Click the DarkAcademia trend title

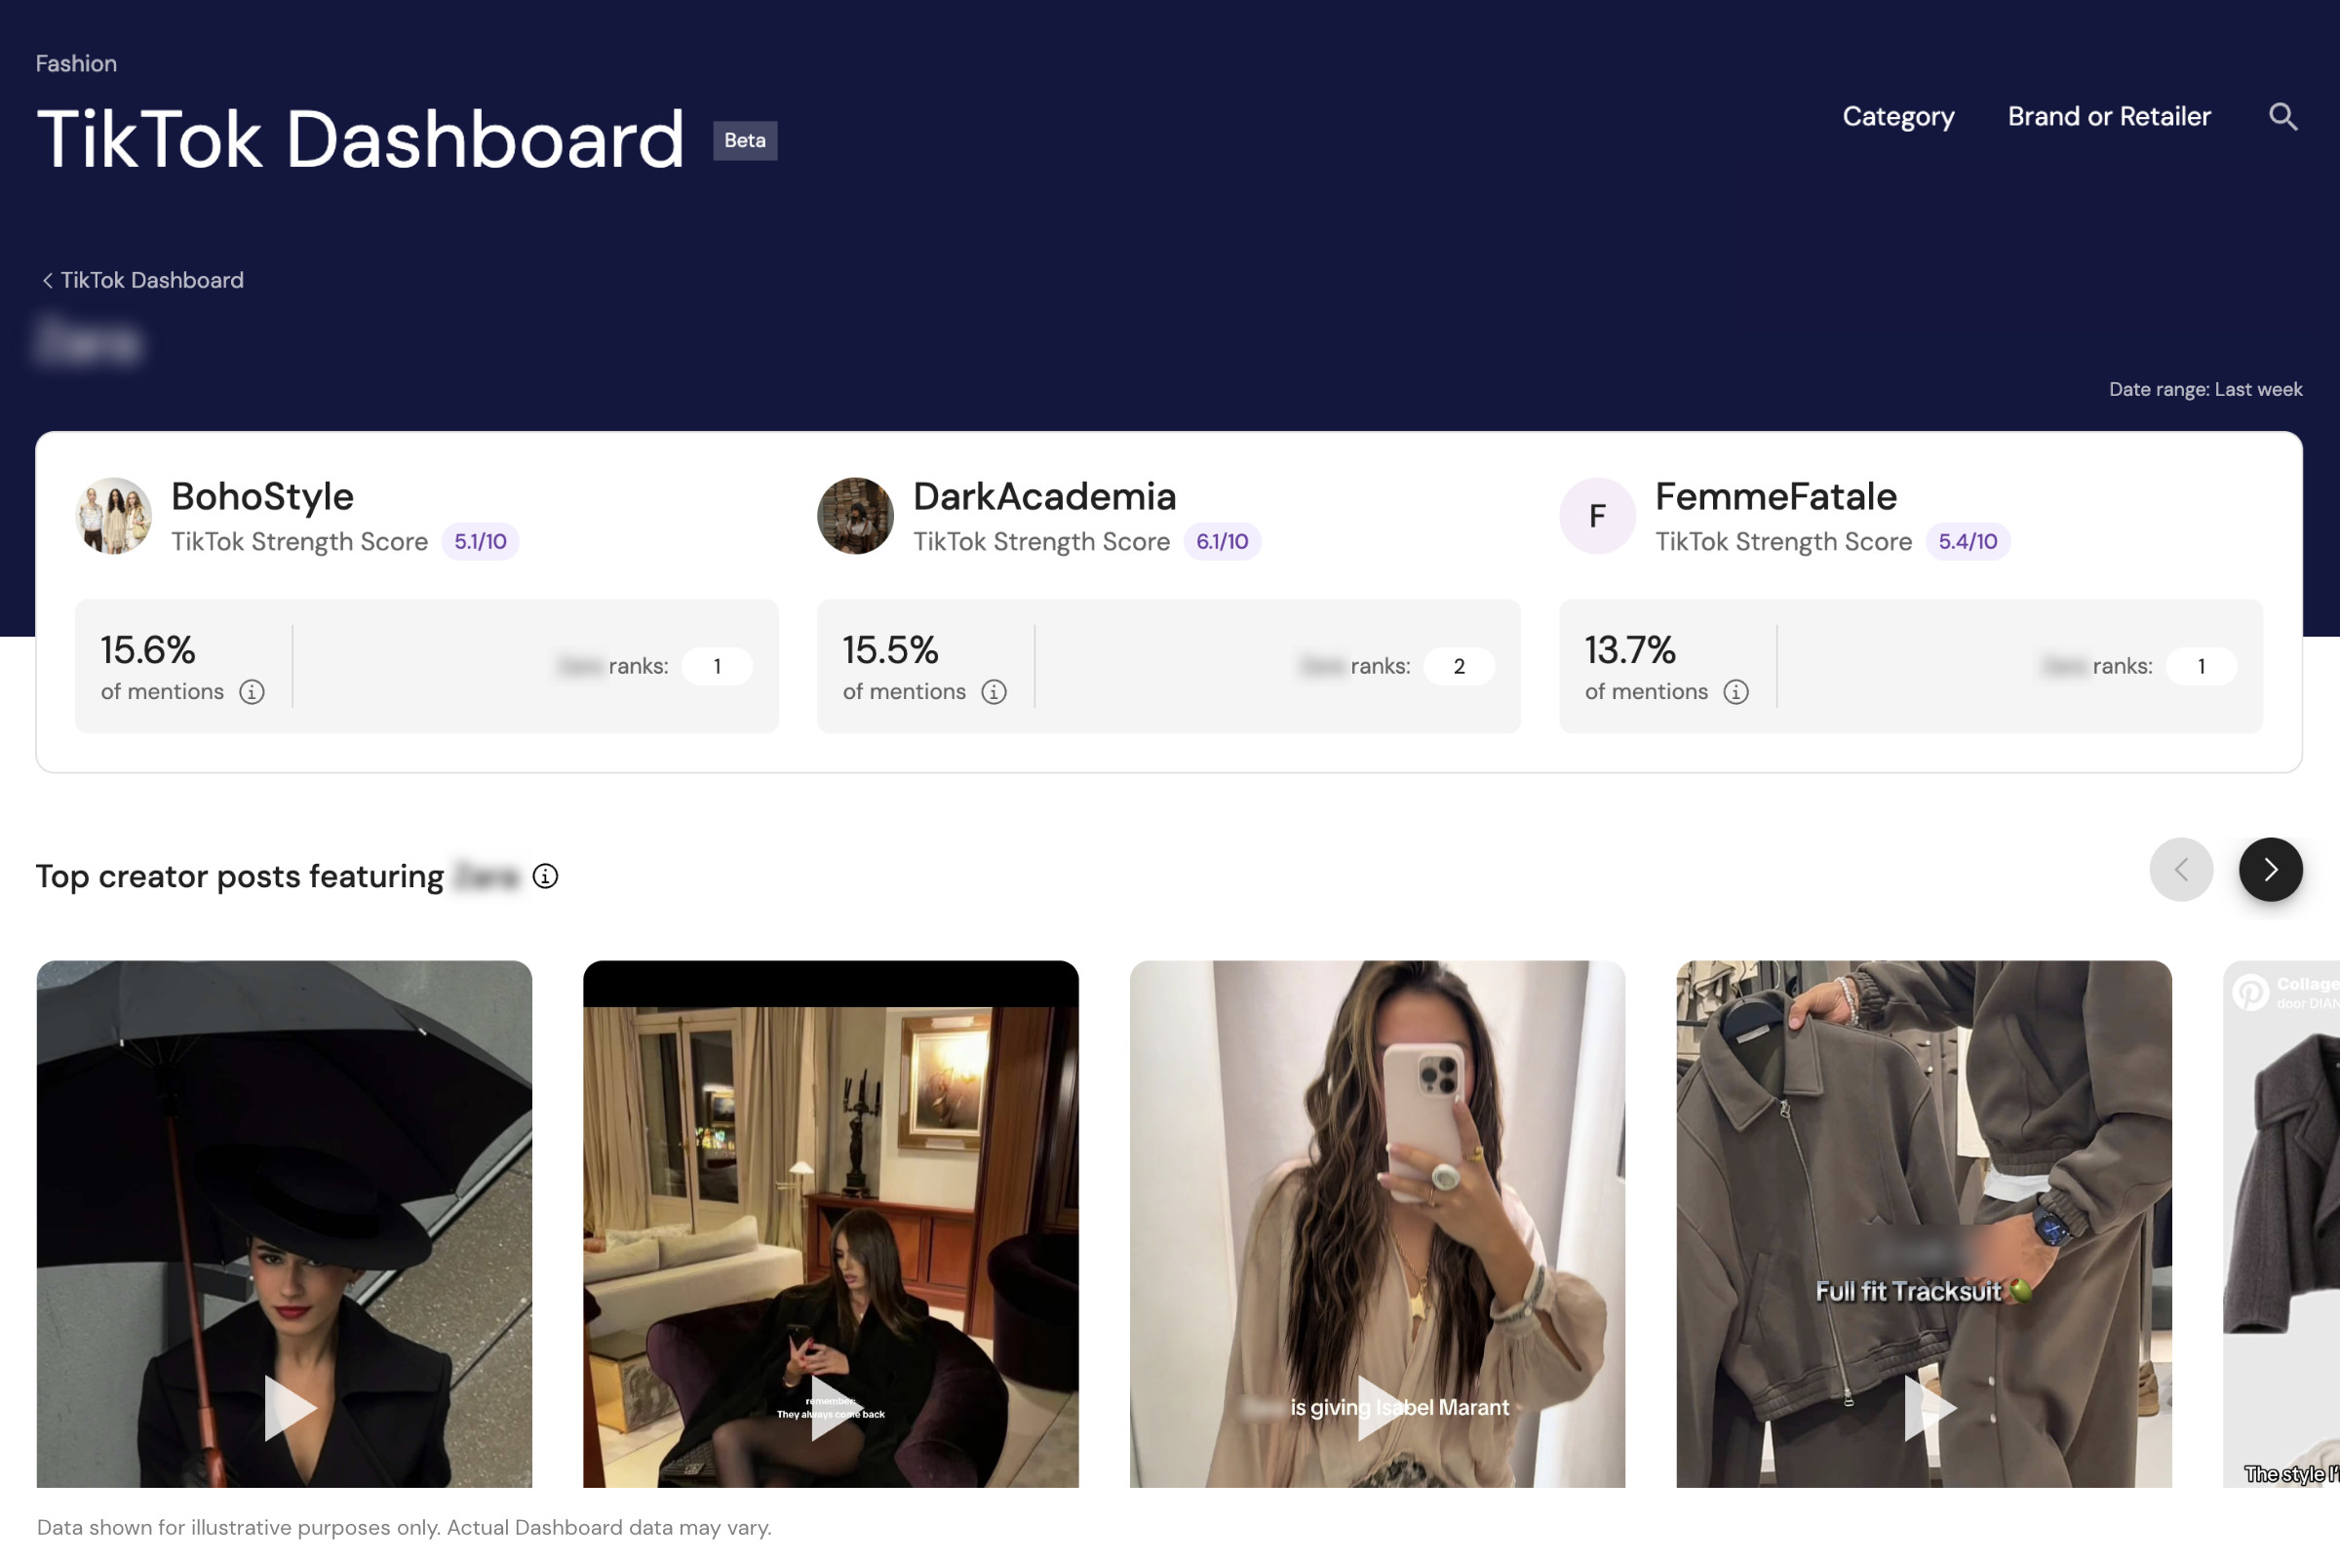coord(1044,496)
